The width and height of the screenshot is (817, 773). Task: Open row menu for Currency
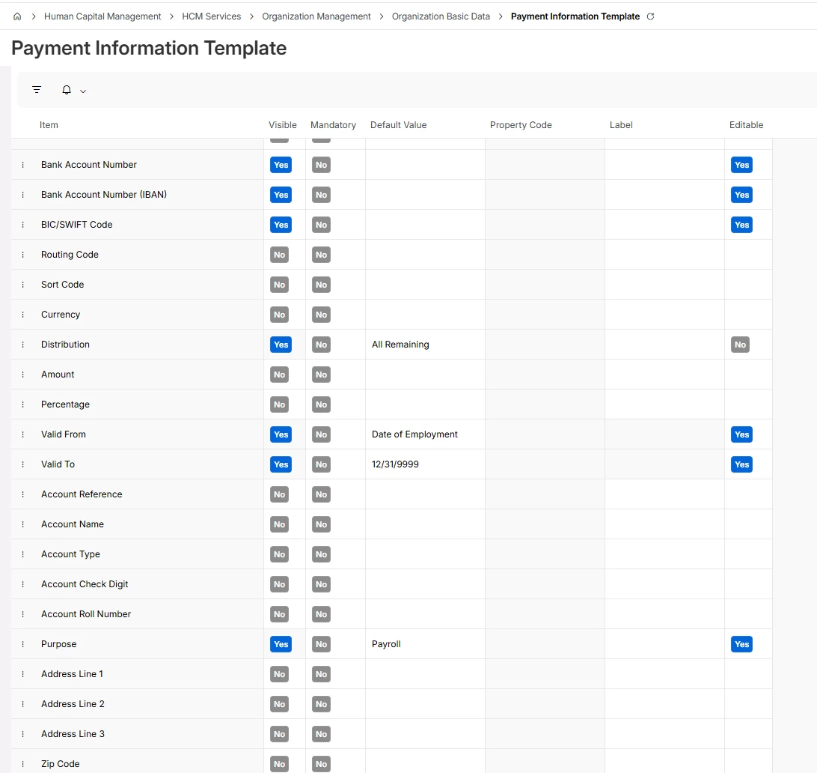pos(23,315)
